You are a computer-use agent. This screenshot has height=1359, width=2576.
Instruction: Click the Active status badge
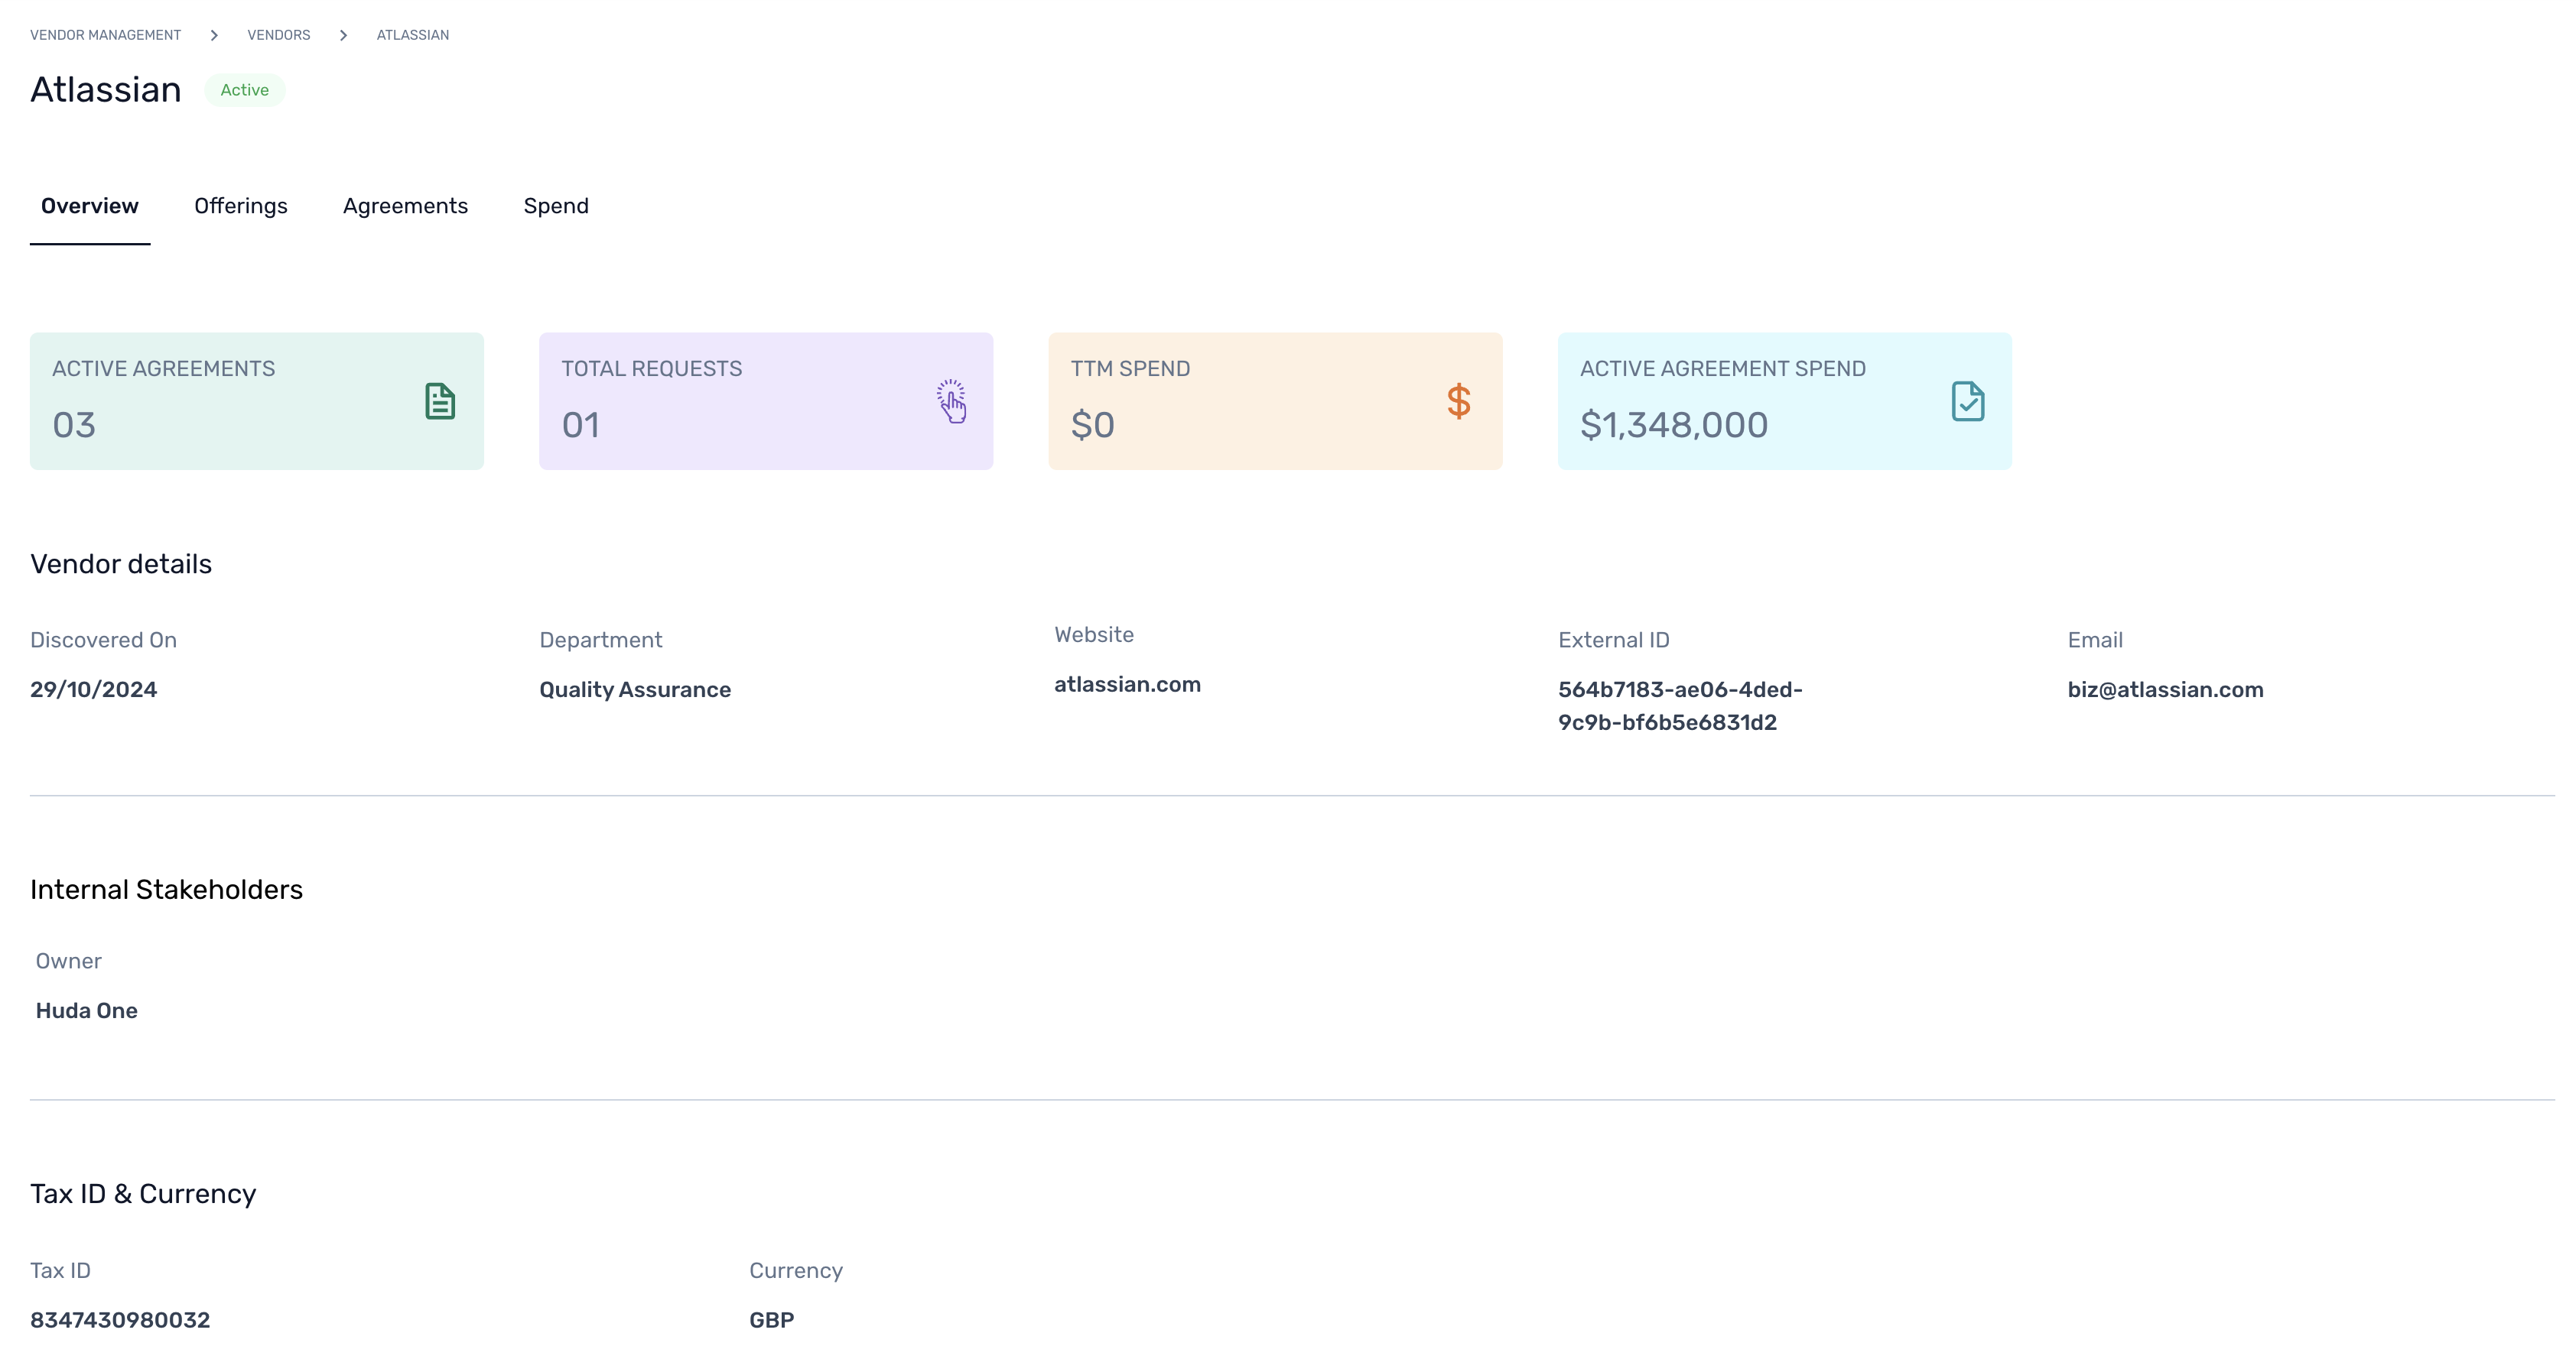245,90
